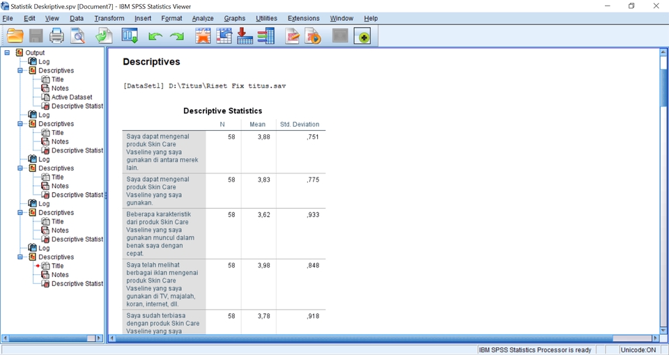Open the Format menu
669x355 pixels.
coord(171,18)
